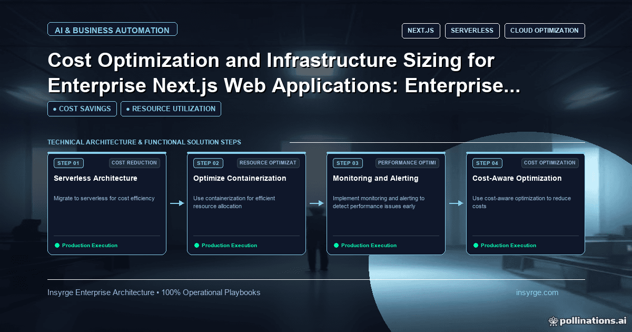Click the COST REDUCTION label
Screen dimensions: 632x332
tap(134, 163)
